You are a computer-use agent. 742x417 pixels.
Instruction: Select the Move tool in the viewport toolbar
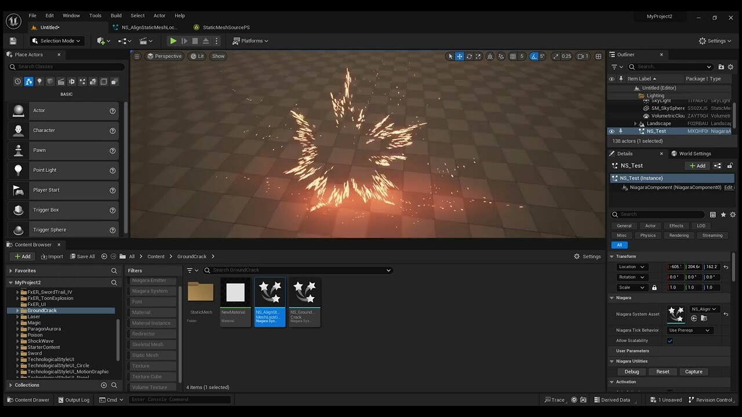[x=459, y=56]
